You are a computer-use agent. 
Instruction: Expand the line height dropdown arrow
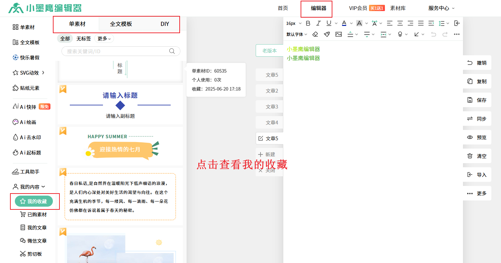[448, 24]
